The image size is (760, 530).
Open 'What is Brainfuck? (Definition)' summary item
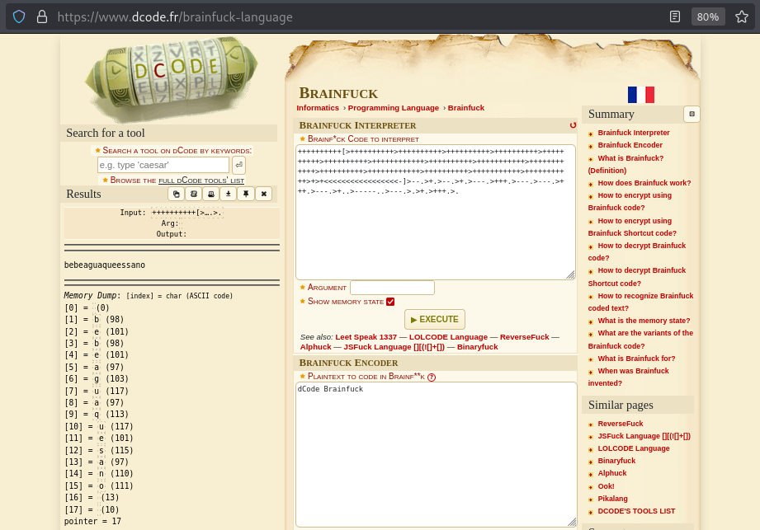pos(625,164)
